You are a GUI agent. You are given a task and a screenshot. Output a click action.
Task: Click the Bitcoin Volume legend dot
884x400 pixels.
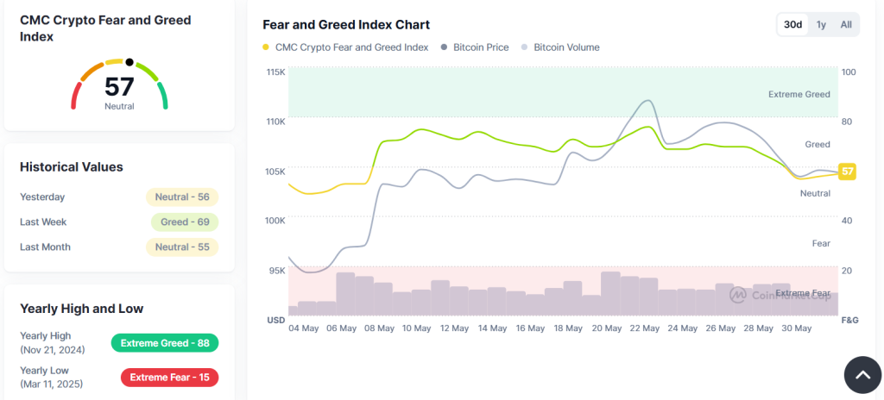tap(525, 48)
